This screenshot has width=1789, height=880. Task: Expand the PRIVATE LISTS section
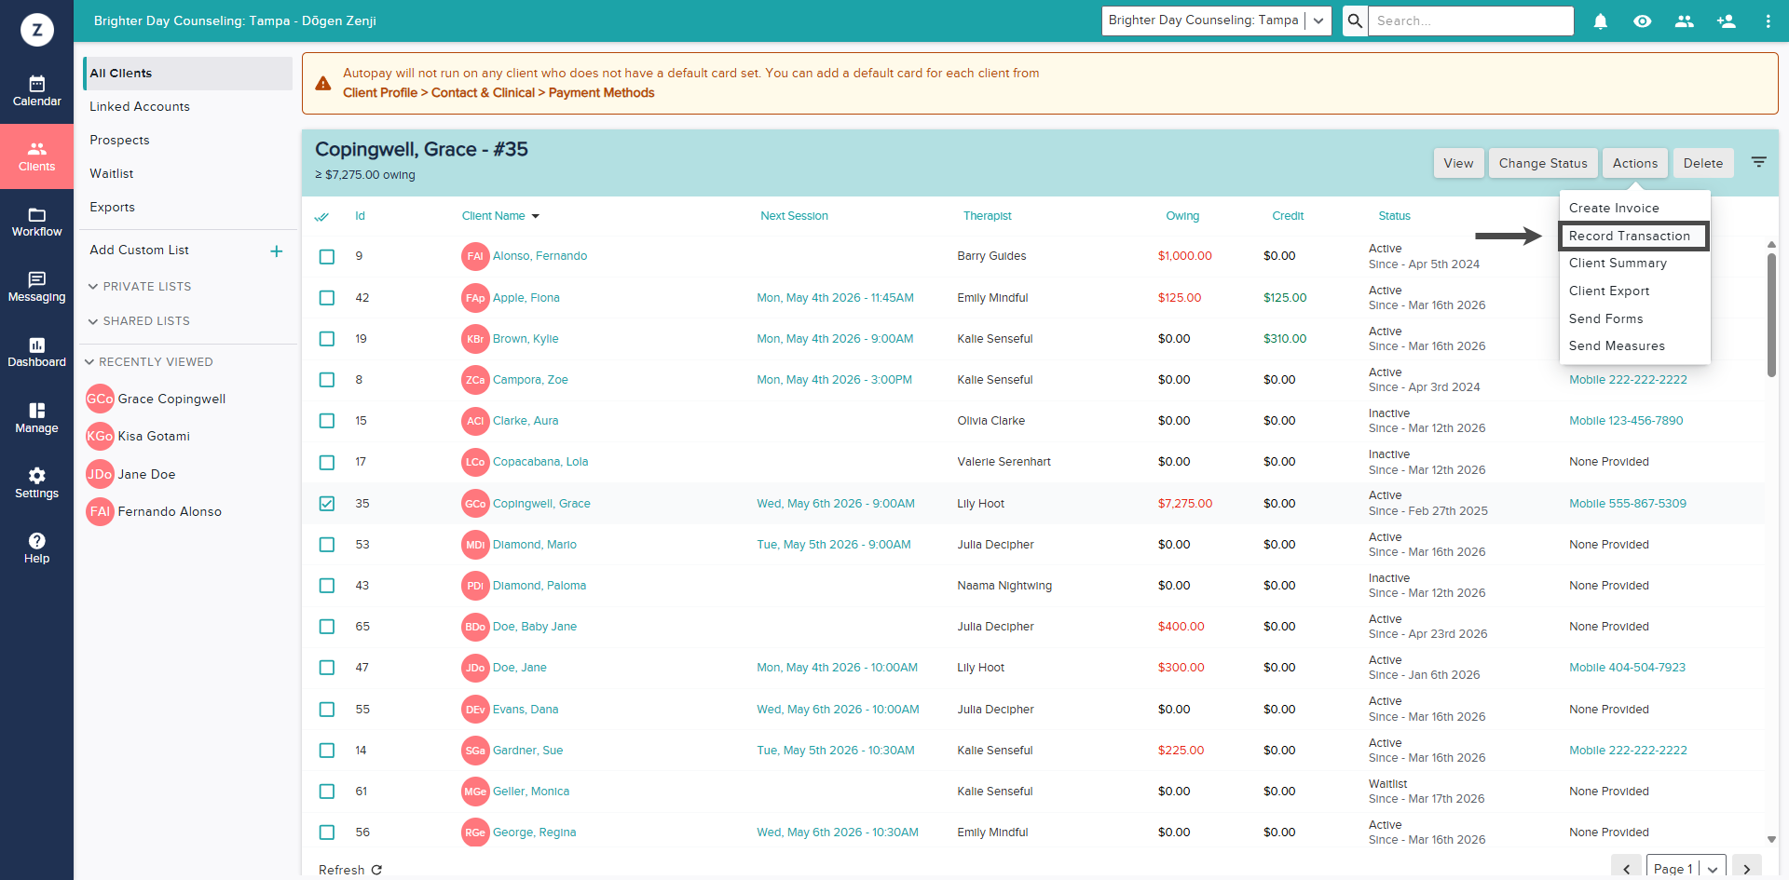coord(140,286)
